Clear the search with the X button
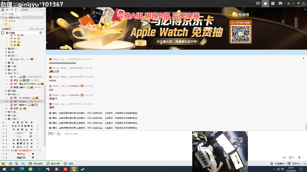Screen dimensions: 307x172 pyautogui.click(x=41, y=9)
